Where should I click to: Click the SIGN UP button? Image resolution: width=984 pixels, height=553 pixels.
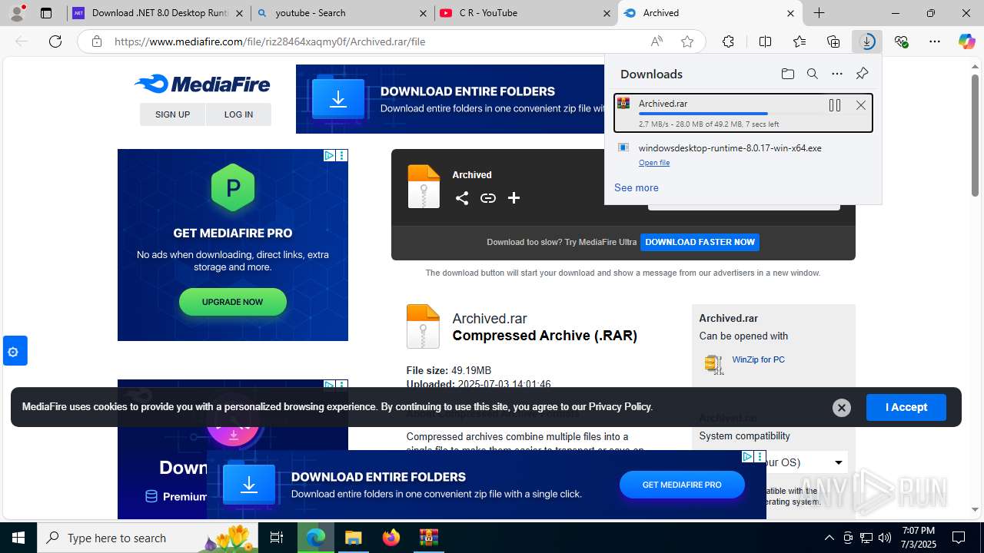pyautogui.click(x=172, y=114)
